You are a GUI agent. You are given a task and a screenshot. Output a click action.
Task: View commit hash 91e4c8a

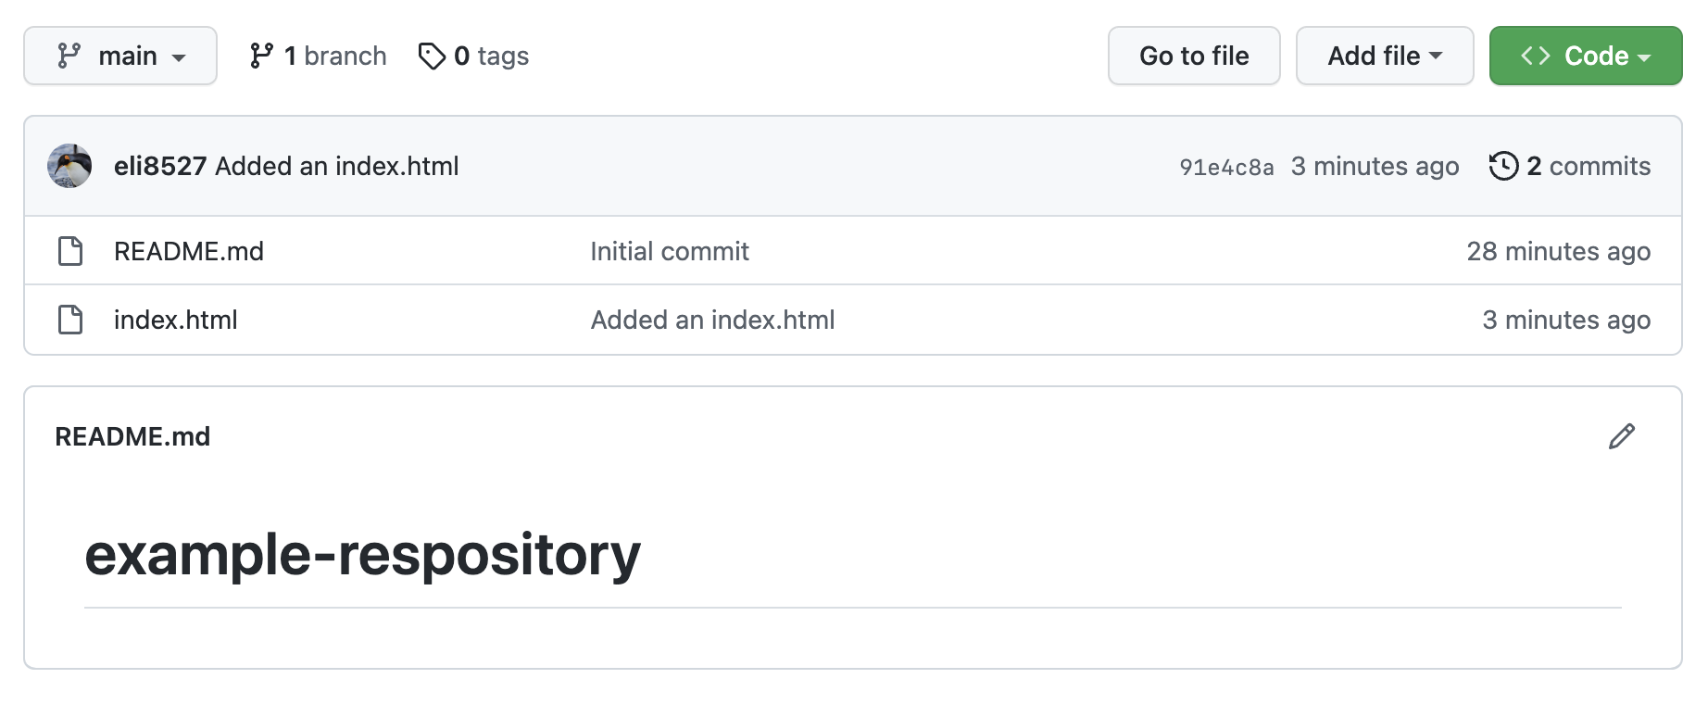1226,168
